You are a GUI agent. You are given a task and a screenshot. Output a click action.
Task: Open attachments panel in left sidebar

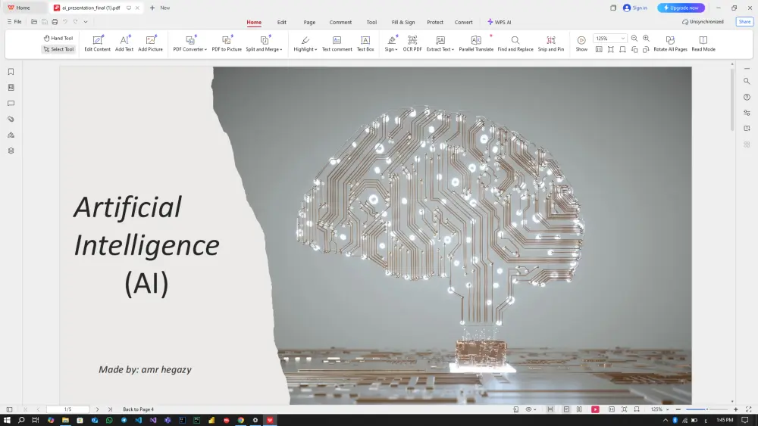coord(11,119)
